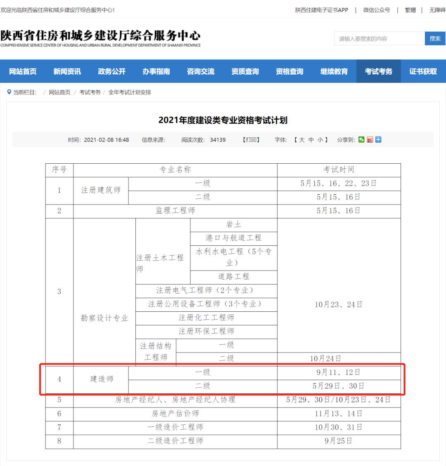Click the search magnifier button
This screenshot has width=446, height=466.
435,38
